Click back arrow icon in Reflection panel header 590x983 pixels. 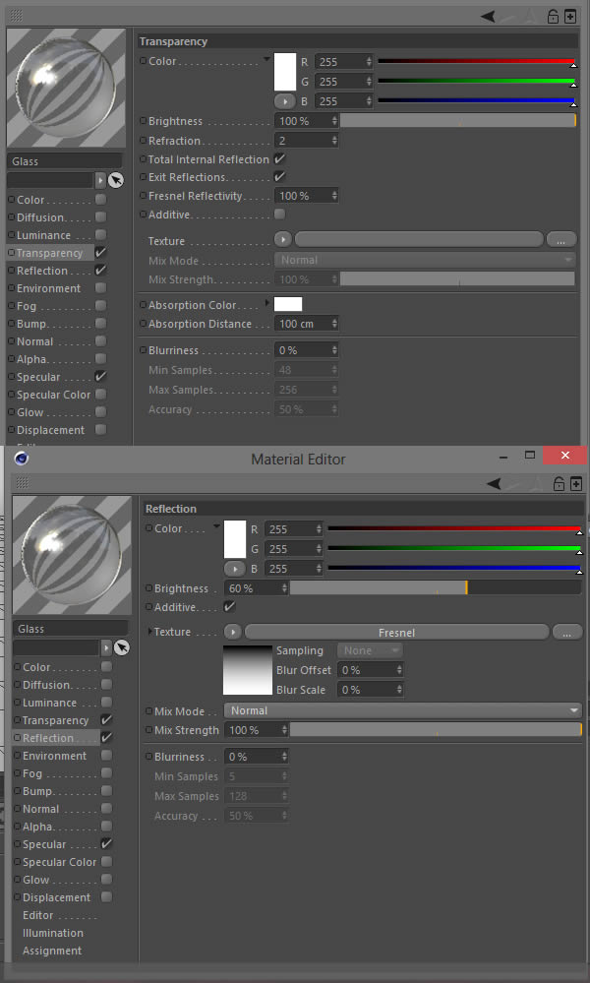[x=495, y=483]
